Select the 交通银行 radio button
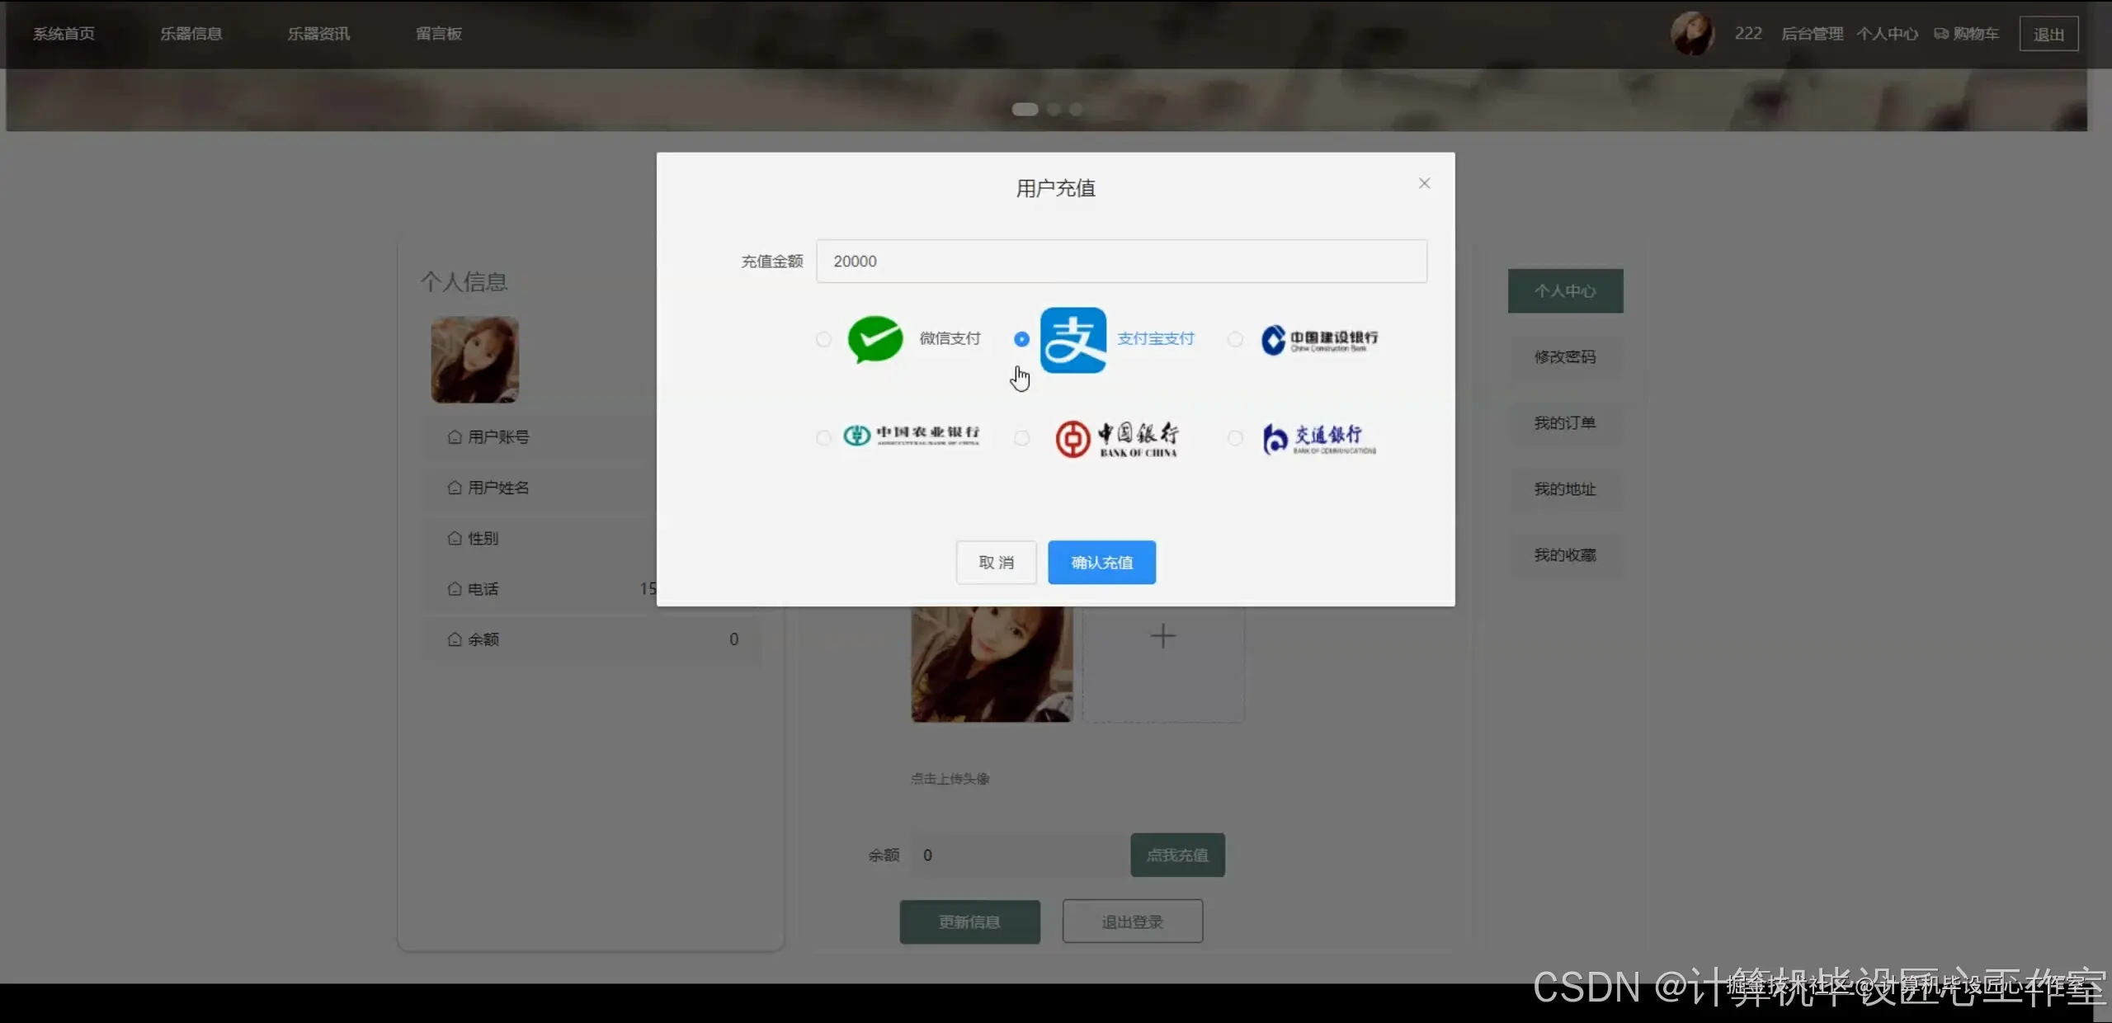2112x1023 pixels. coord(1235,438)
